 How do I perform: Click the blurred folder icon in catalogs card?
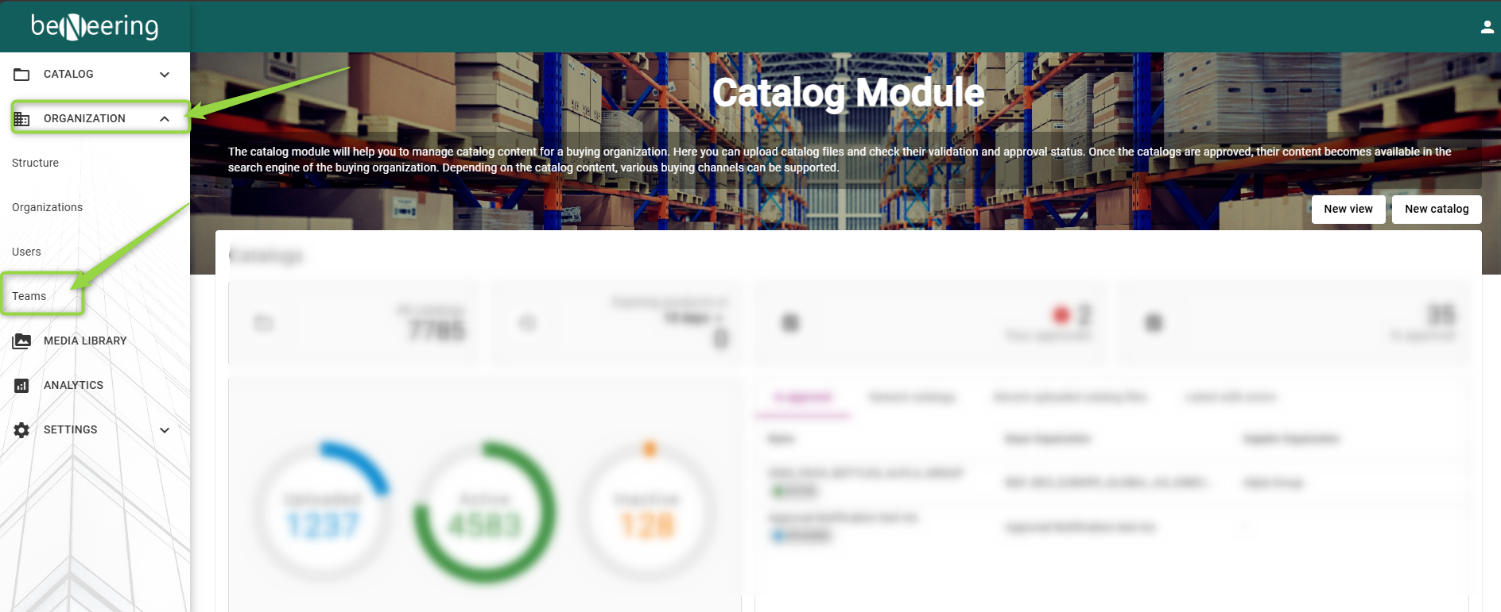[263, 322]
